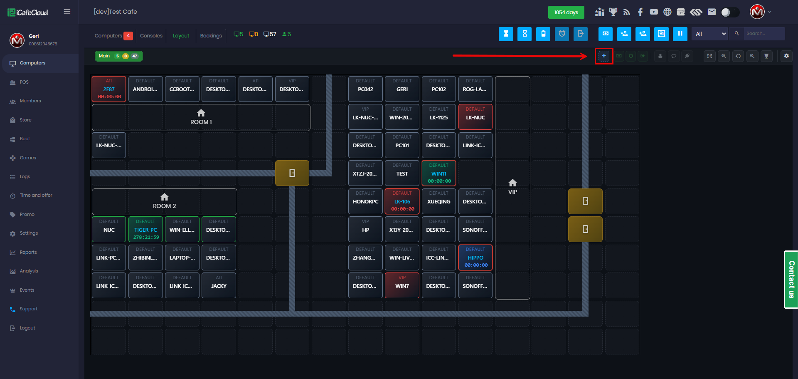
Task: Click the blue pause button
Action: (680, 34)
